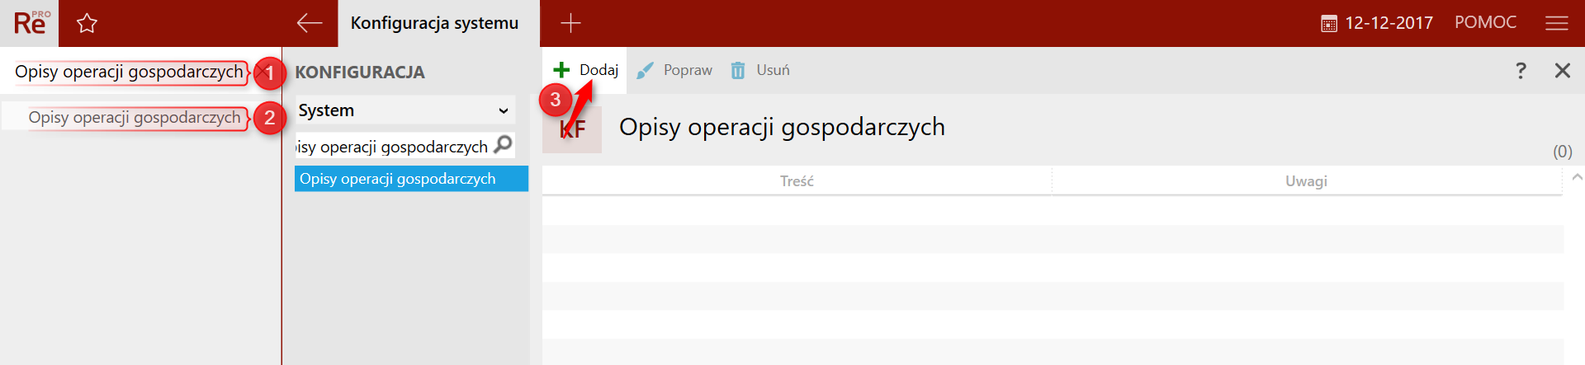Click the brush icon beside Popraw
This screenshot has height=365, width=1585.
point(645,70)
